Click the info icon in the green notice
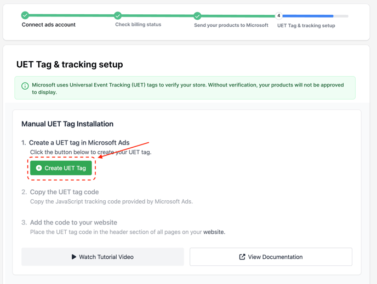The width and height of the screenshot is (377, 284). click(x=25, y=86)
